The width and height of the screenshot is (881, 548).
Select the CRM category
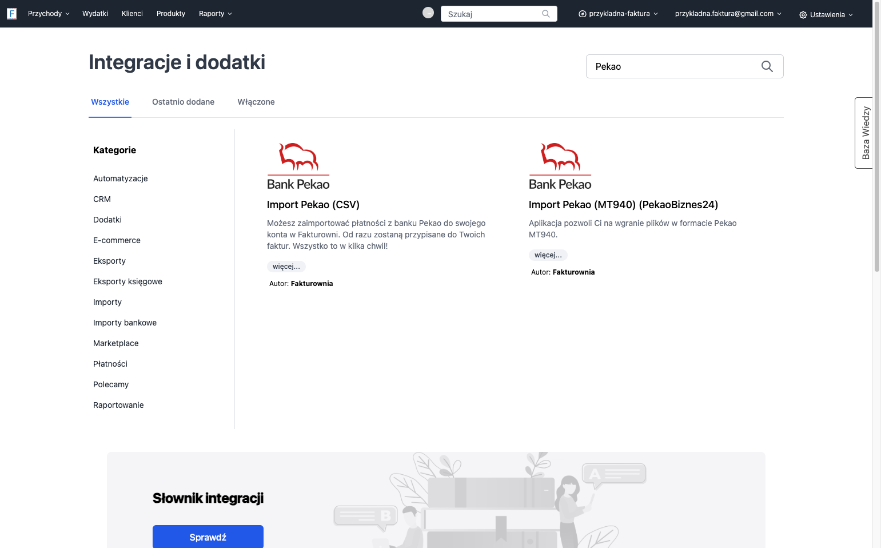tap(102, 199)
